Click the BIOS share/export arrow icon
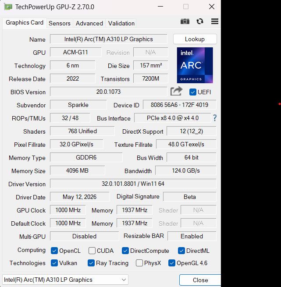Viewport: 281px width, 287px height. coord(176,91)
